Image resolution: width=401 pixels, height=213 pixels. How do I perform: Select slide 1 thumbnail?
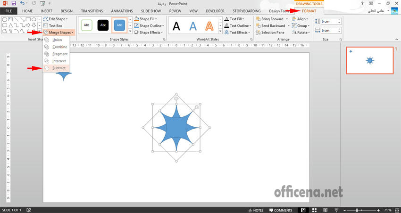pos(370,60)
